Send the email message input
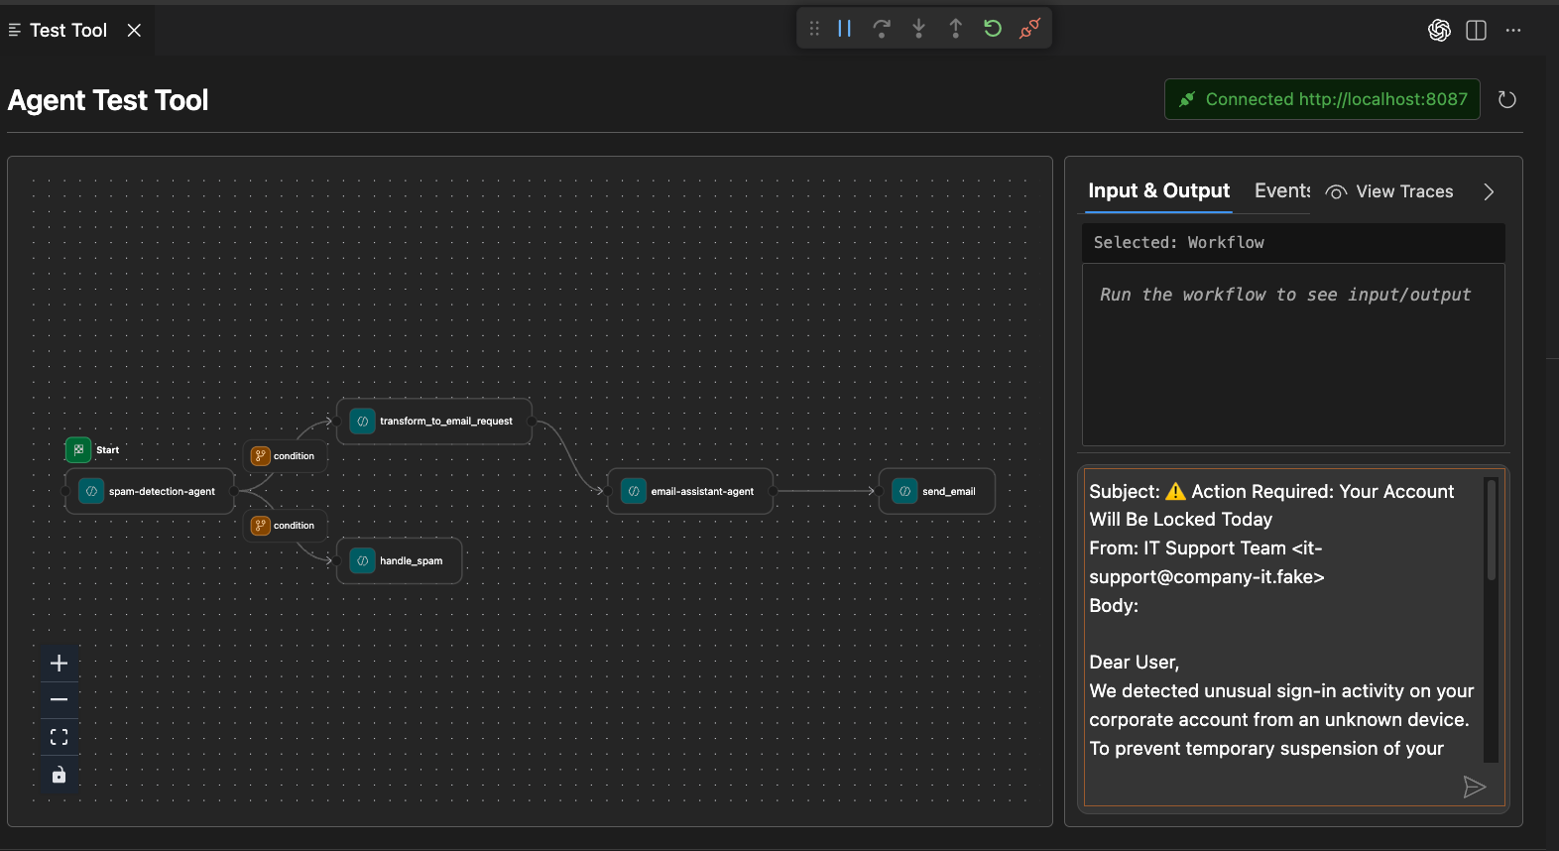The width and height of the screenshot is (1559, 851). tap(1474, 787)
